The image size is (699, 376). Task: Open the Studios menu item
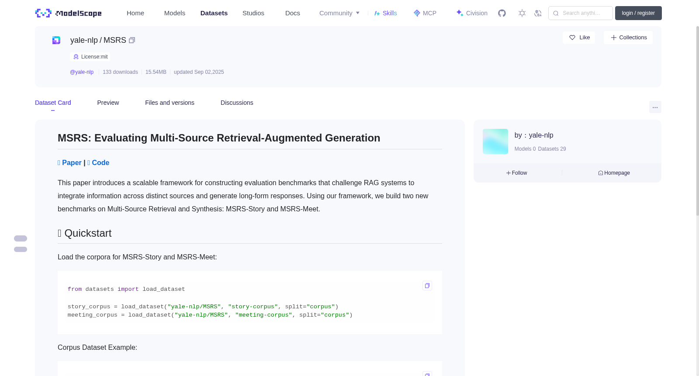[253, 13]
